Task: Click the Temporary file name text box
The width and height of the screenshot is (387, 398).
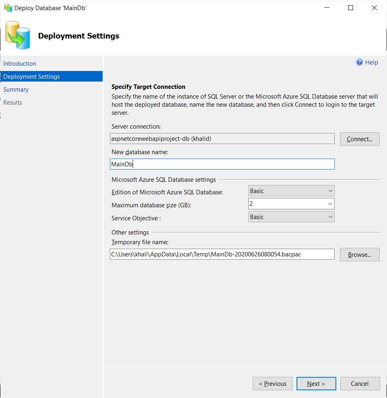Action: pos(222,254)
